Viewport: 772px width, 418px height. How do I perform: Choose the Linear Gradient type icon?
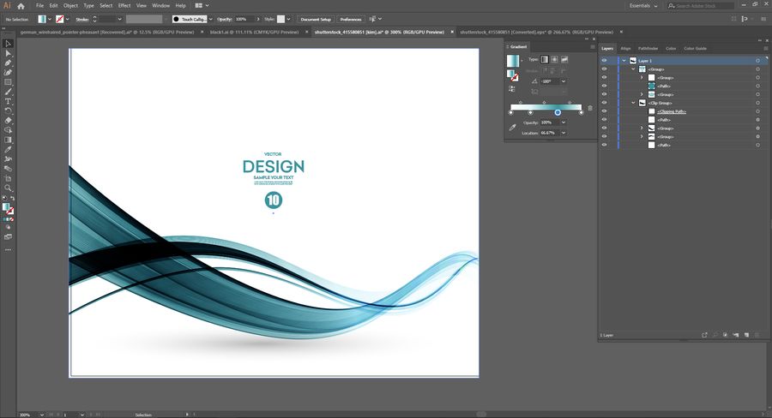click(x=544, y=59)
